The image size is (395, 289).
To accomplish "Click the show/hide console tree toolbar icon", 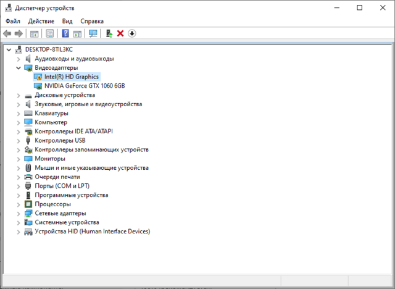I will point(35,33).
